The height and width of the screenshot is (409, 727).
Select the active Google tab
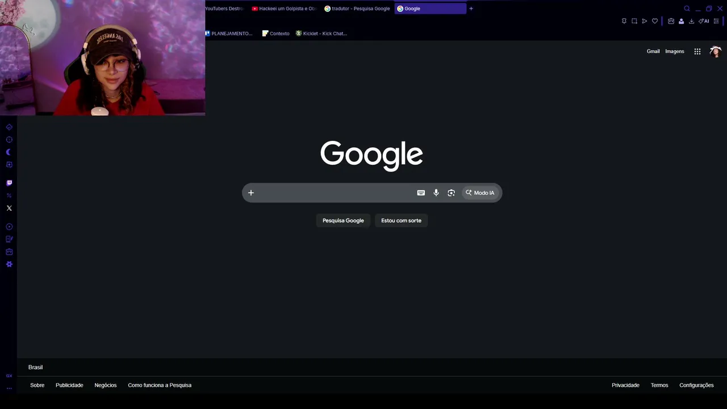[x=430, y=9]
